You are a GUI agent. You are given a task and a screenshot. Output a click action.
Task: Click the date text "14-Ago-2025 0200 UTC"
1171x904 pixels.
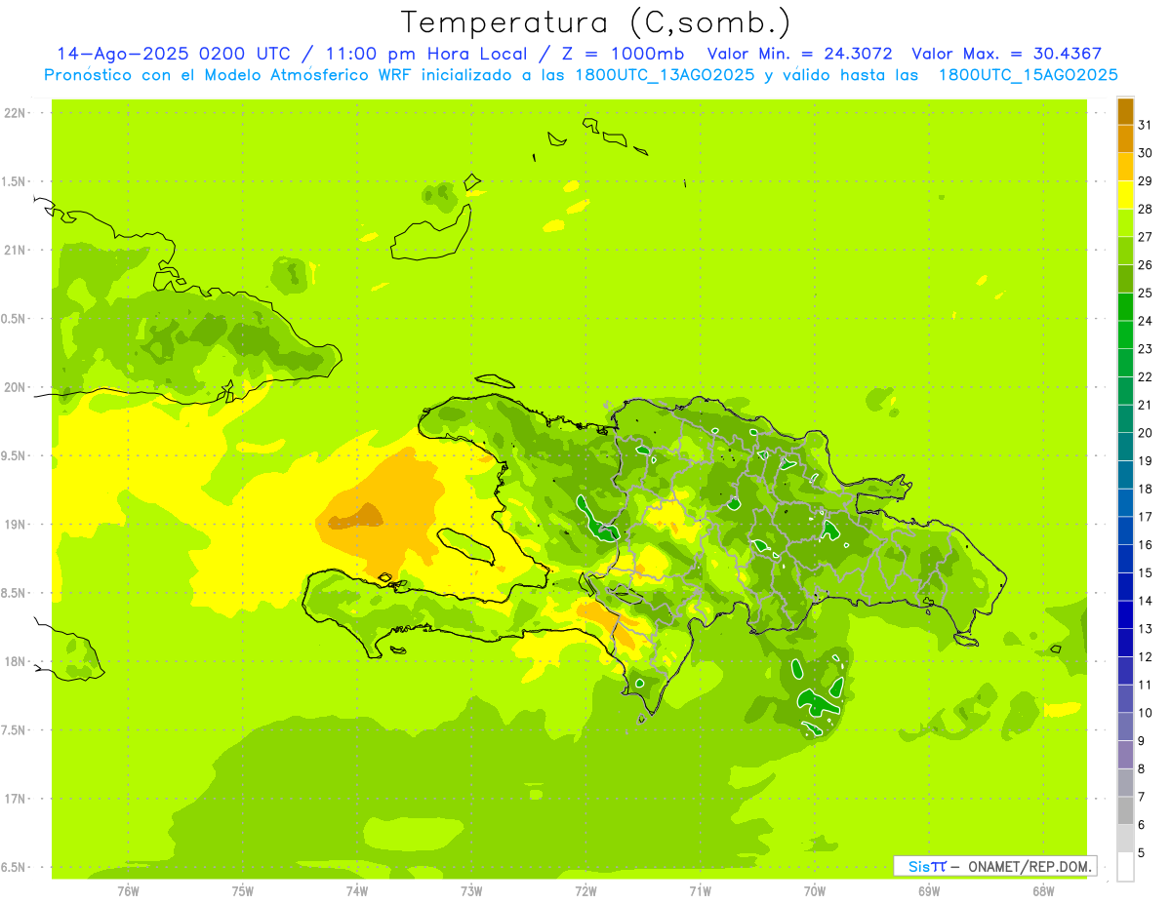(x=174, y=54)
